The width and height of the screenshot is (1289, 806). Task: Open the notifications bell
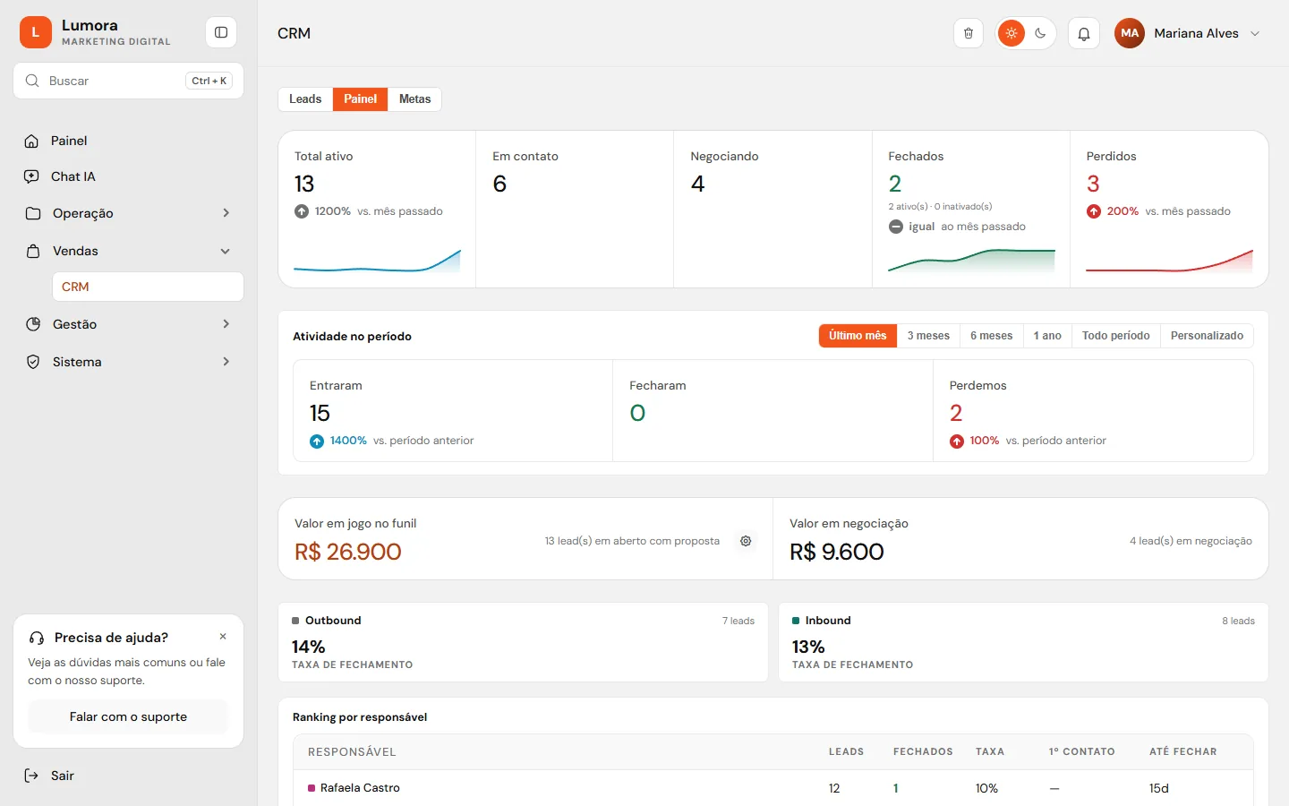[1084, 33]
